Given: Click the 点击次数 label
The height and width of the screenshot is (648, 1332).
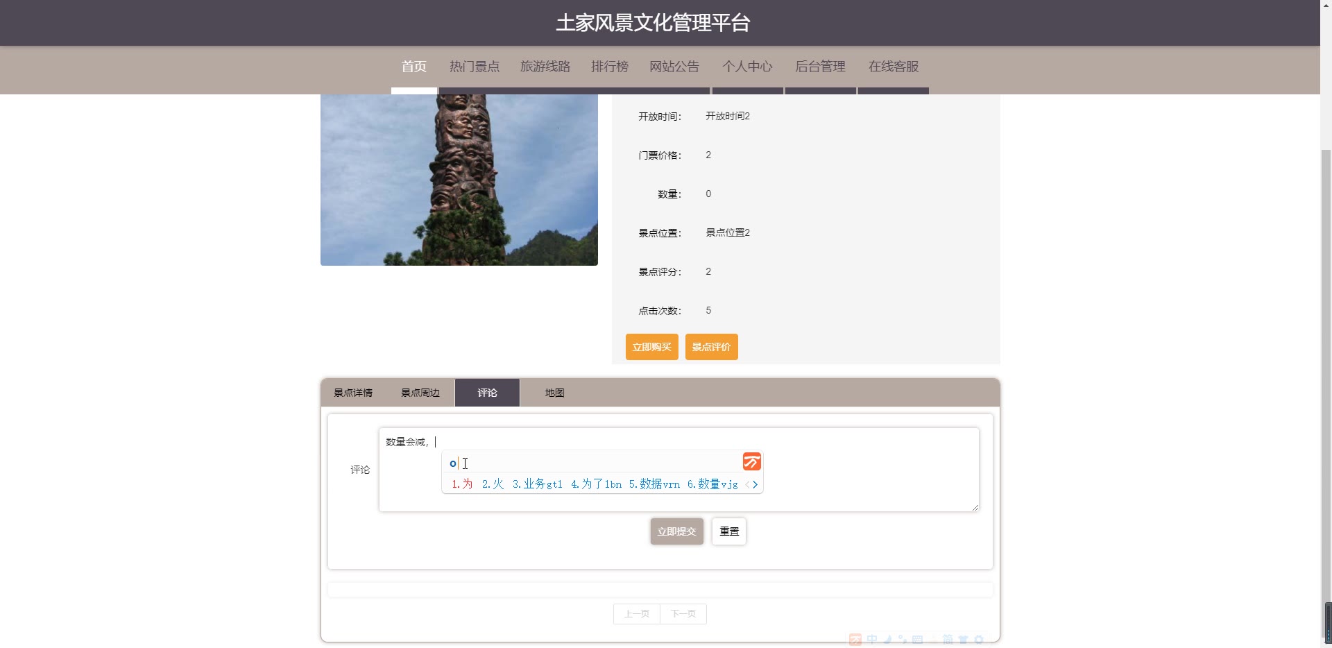Looking at the screenshot, I should coord(660,311).
